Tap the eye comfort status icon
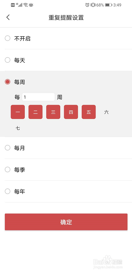132x273 pixels. [31, 5]
